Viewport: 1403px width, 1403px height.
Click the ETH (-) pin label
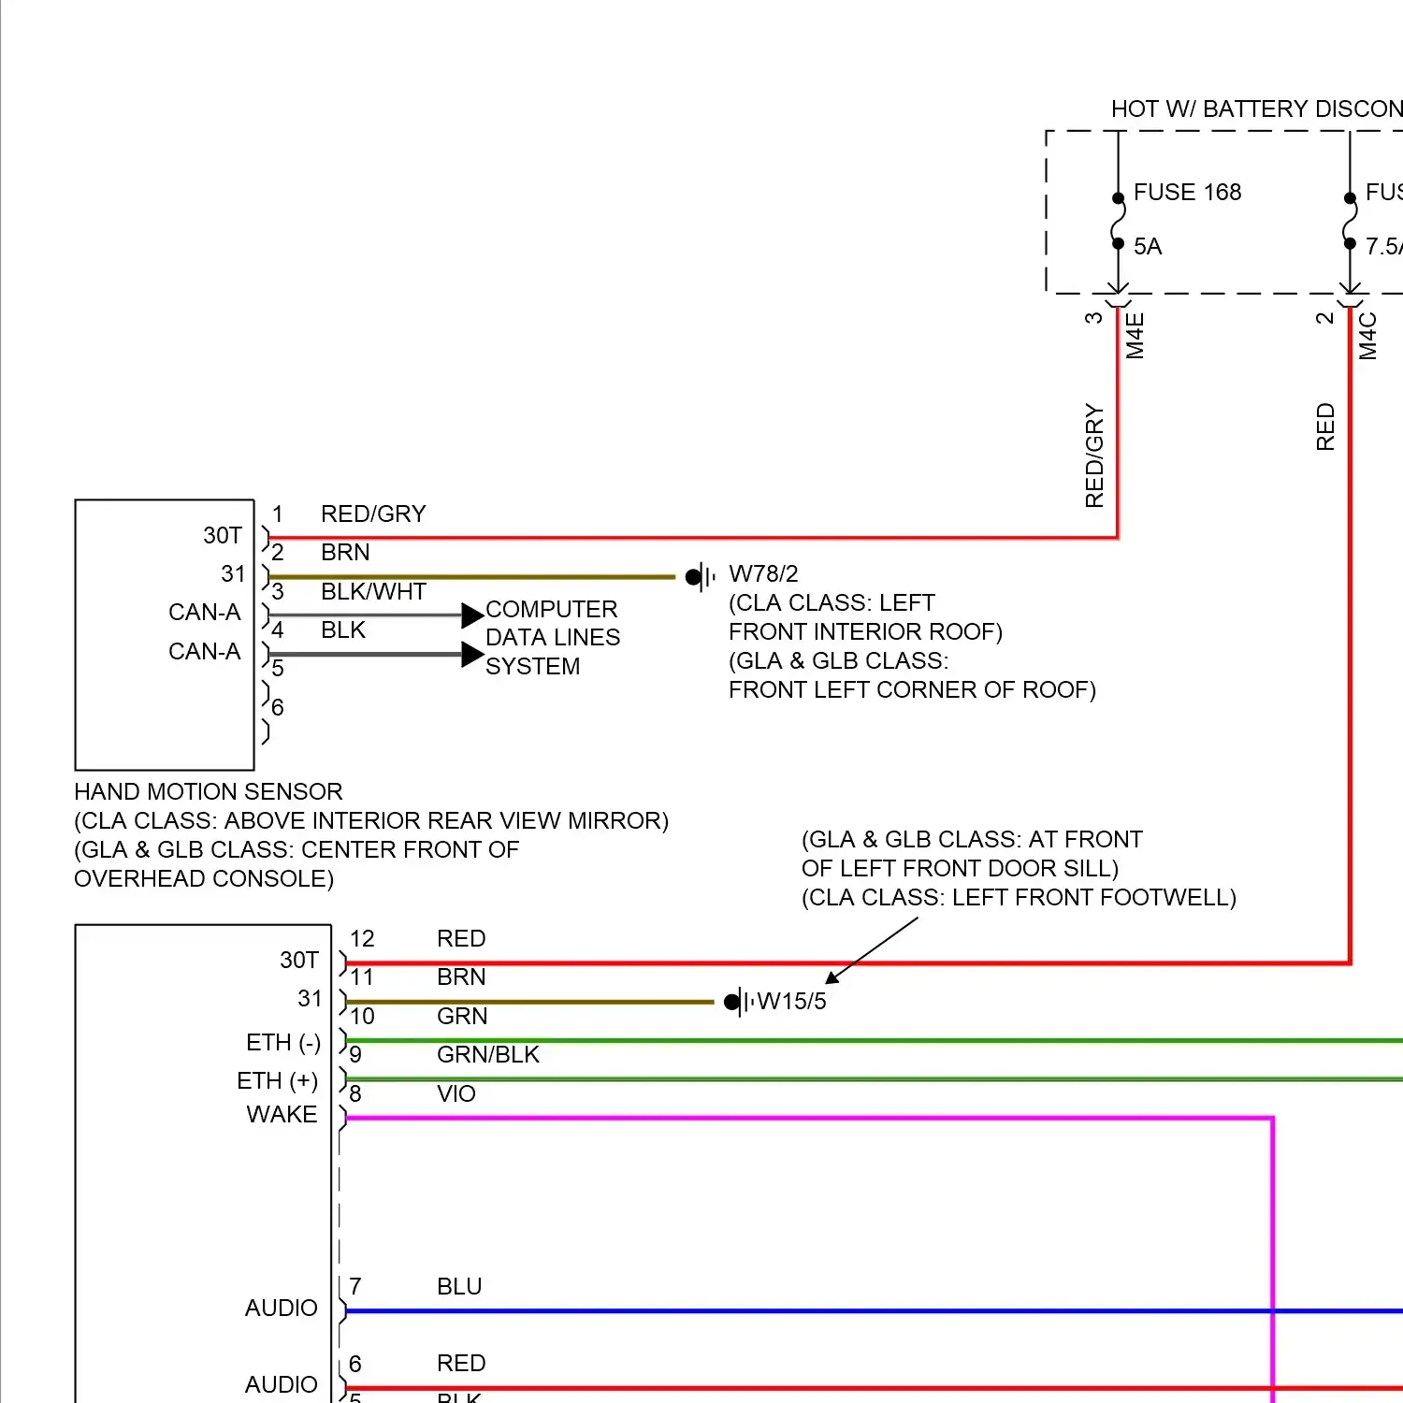282,1042
